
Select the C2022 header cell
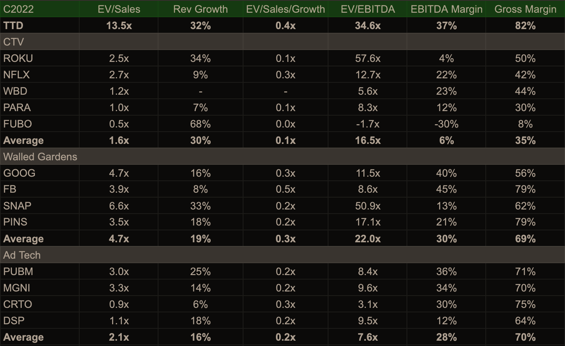click(x=19, y=9)
